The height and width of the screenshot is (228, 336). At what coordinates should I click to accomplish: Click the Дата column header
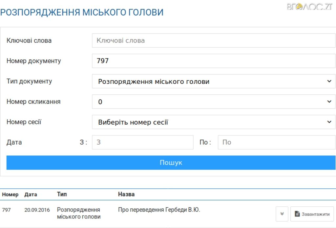(x=31, y=195)
